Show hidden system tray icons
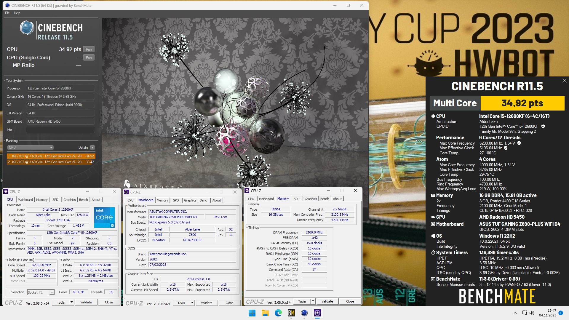 pyautogui.click(x=515, y=313)
